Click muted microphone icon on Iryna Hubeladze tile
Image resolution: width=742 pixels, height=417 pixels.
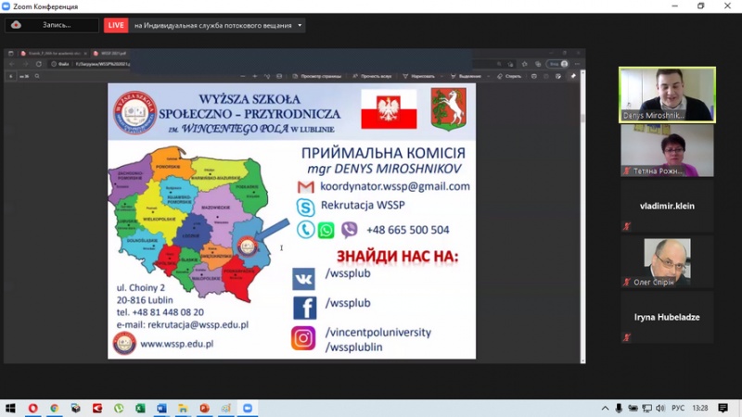coord(627,337)
